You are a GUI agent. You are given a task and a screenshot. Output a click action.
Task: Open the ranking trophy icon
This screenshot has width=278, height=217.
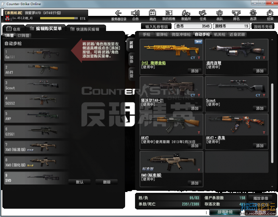236,13
